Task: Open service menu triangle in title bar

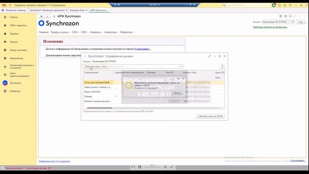Action: 290,5
